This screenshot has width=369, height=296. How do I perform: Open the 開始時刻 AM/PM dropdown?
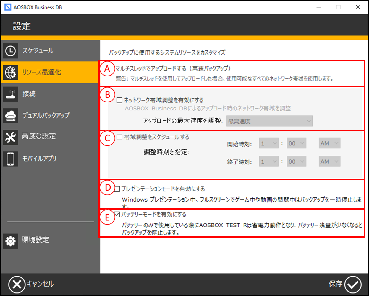(x=329, y=143)
